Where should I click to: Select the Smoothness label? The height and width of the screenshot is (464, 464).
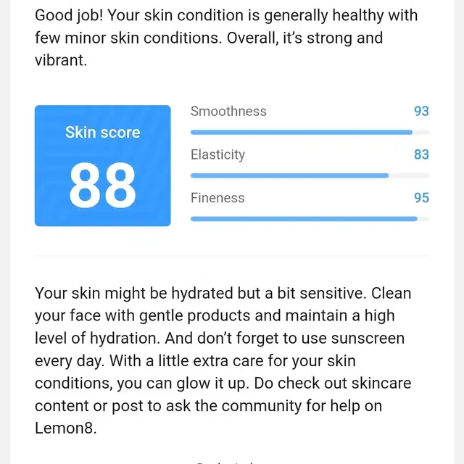click(228, 111)
